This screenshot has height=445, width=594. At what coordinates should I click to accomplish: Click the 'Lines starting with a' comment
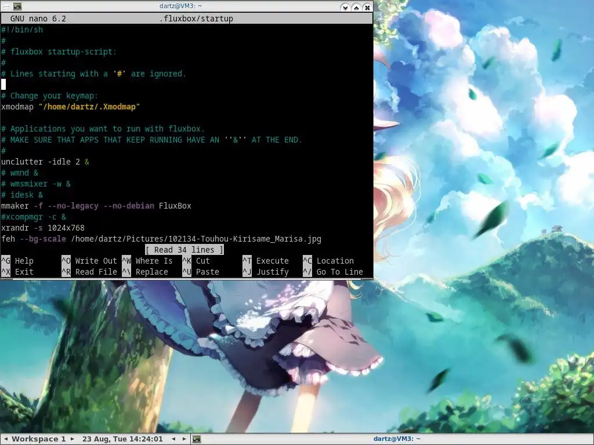point(94,74)
